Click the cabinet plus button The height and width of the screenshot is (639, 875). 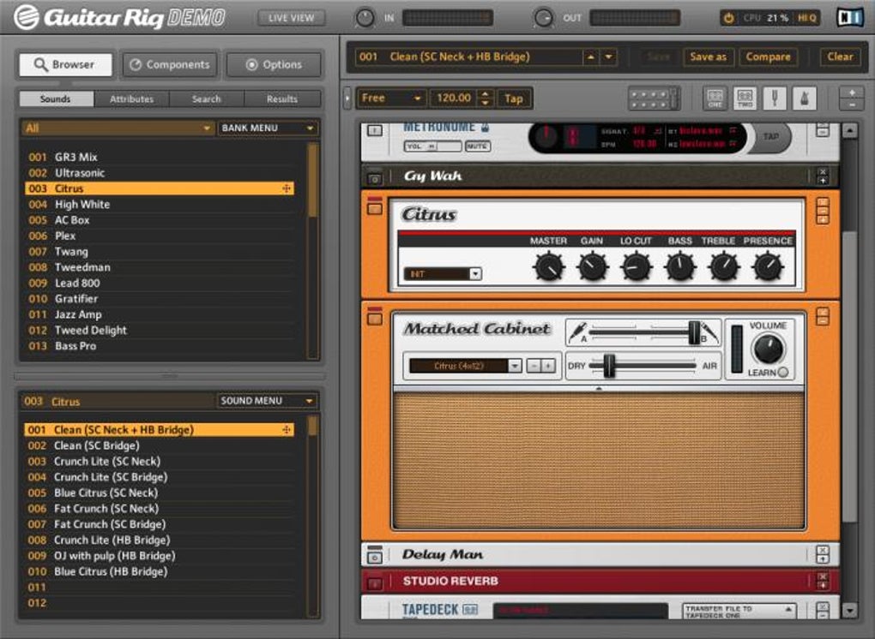coord(548,366)
